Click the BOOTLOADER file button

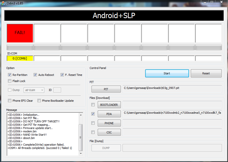[x=109, y=105]
